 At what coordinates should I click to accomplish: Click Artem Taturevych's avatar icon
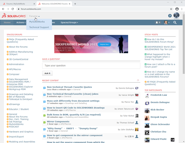pos(137,109)
